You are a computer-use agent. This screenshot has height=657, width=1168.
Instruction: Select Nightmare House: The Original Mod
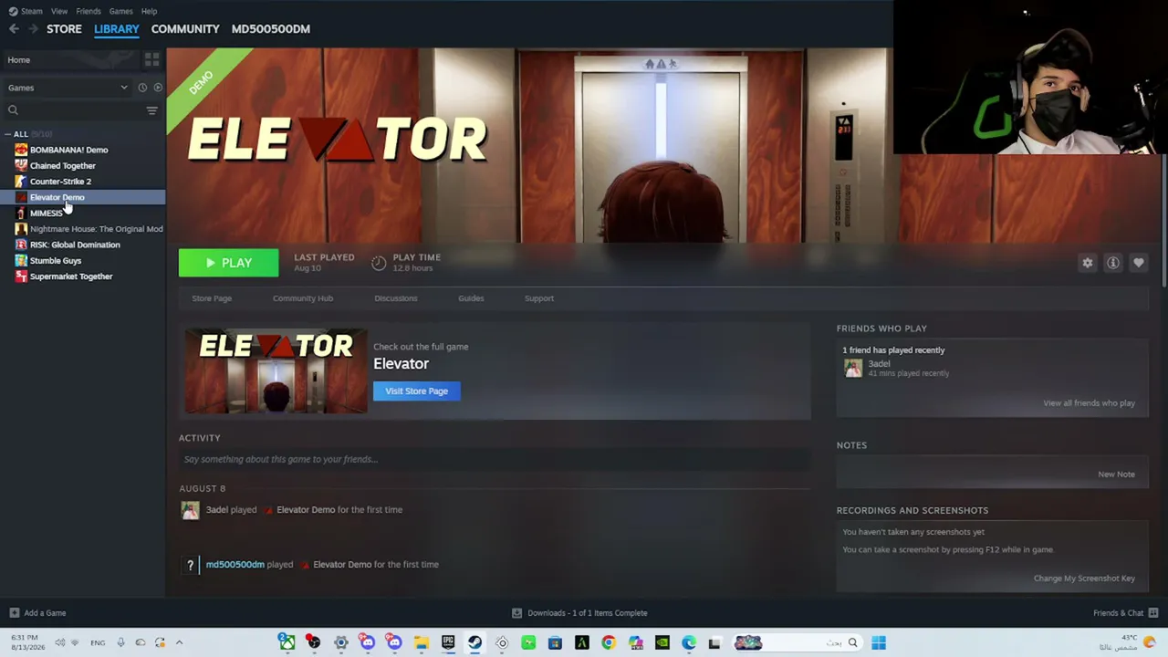tap(96, 229)
